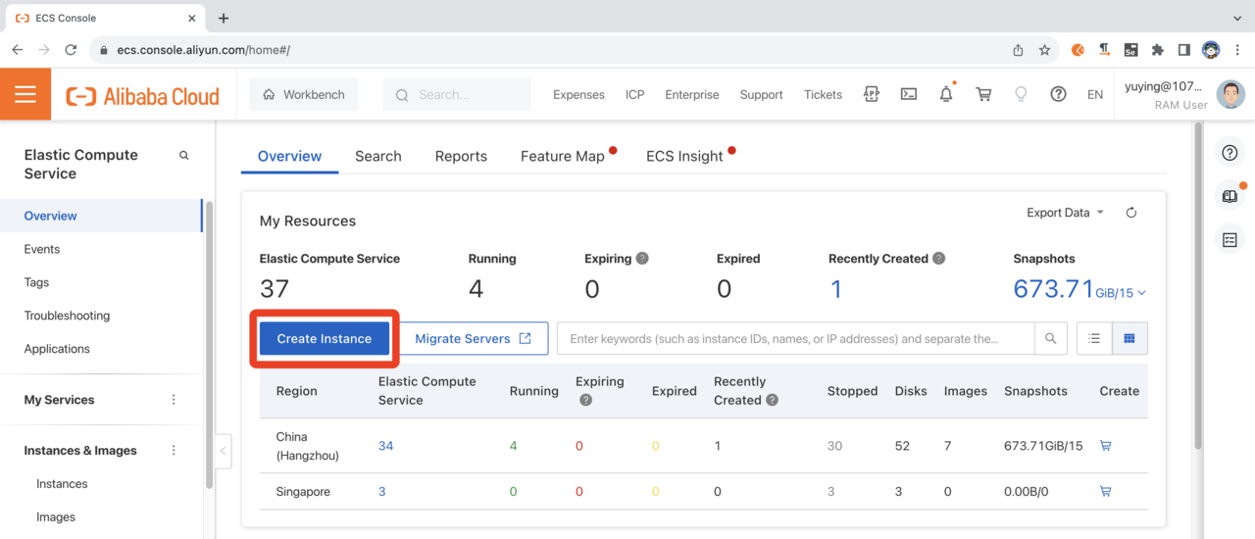The image size is (1255, 539).
Task: Open the Cloud Shell terminal icon
Action: [909, 95]
